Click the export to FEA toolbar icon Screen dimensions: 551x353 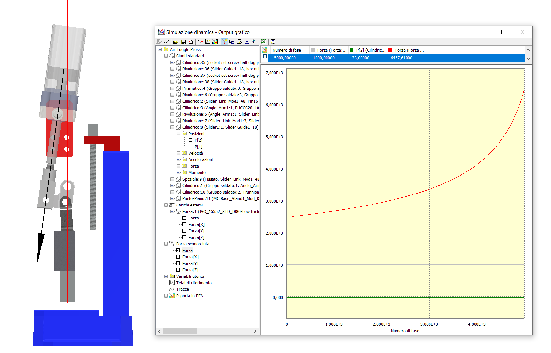pos(215,41)
